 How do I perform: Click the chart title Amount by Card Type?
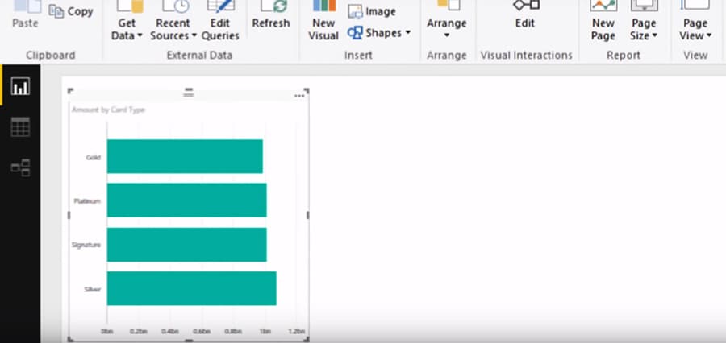(x=108, y=110)
